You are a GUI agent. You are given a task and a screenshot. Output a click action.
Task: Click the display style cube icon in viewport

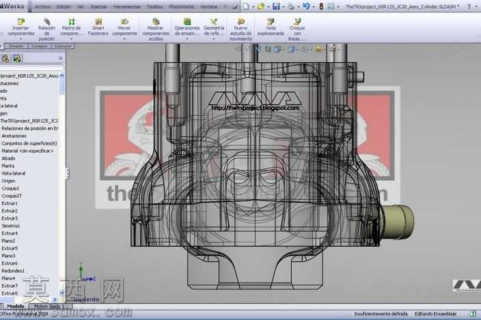point(292,49)
